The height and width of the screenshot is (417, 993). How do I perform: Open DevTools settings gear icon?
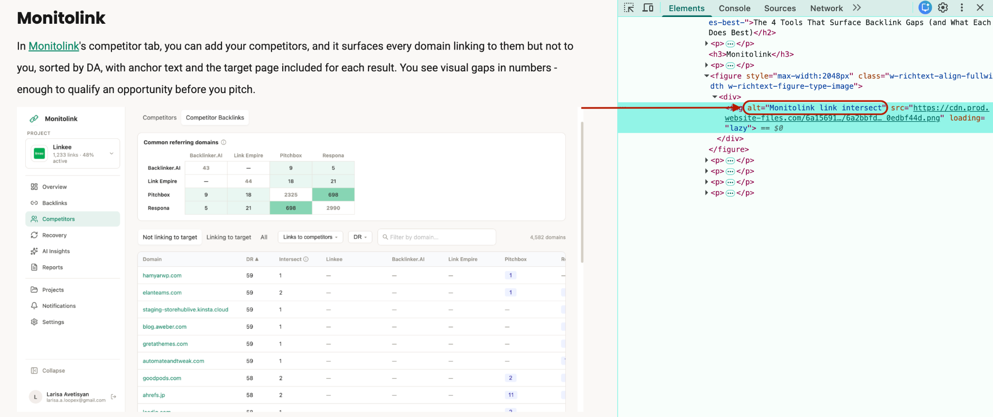coord(943,8)
